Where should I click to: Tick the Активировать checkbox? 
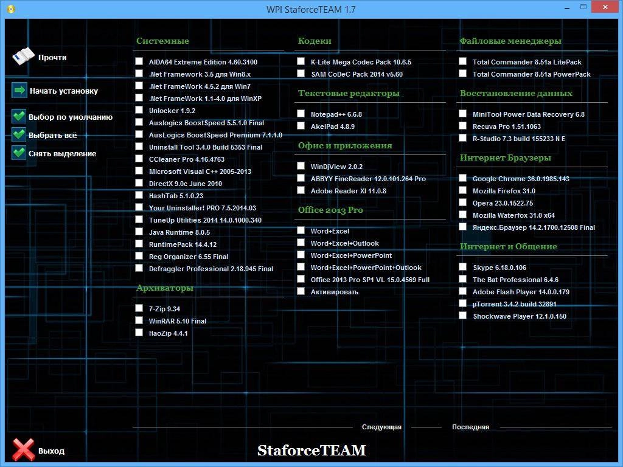click(301, 291)
